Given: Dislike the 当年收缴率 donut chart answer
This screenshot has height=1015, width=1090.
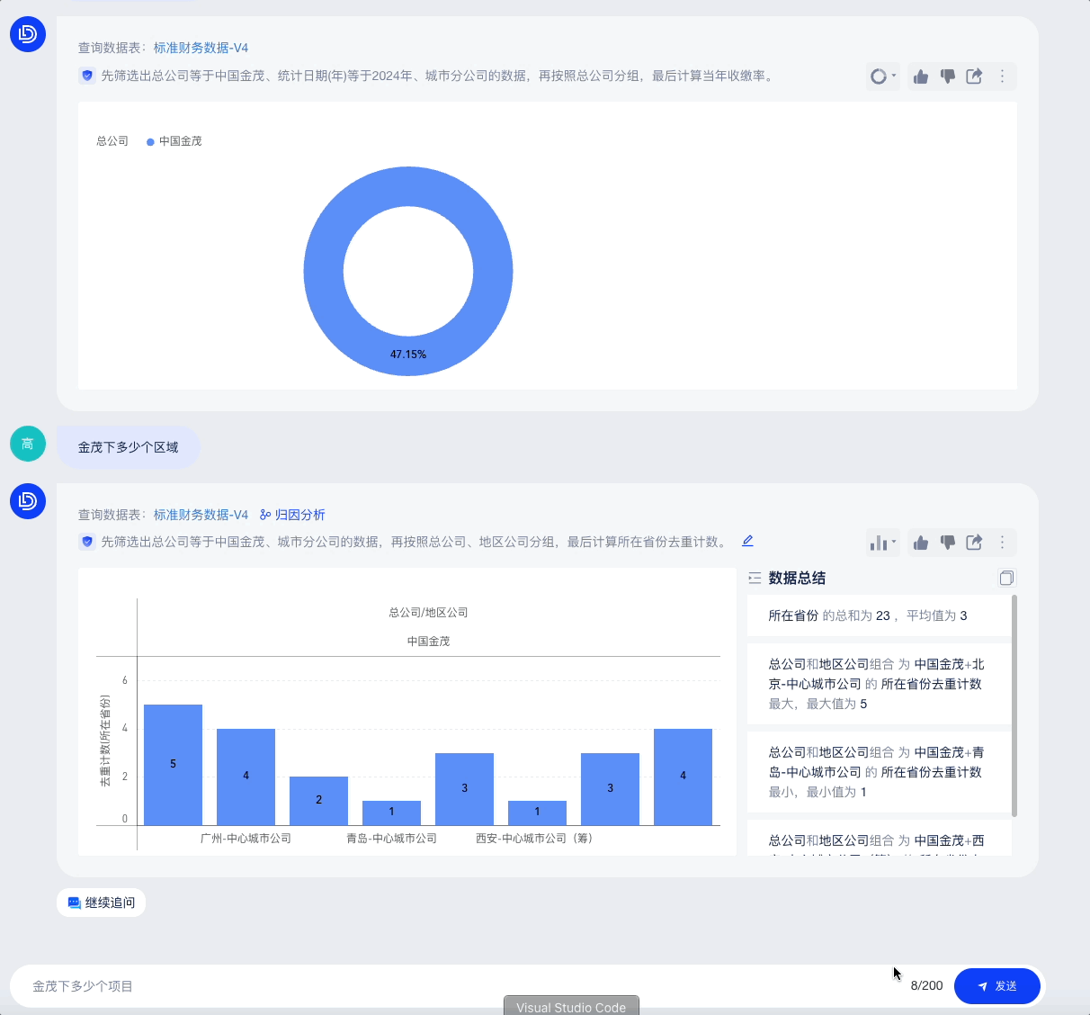Looking at the screenshot, I should [947, 76].
